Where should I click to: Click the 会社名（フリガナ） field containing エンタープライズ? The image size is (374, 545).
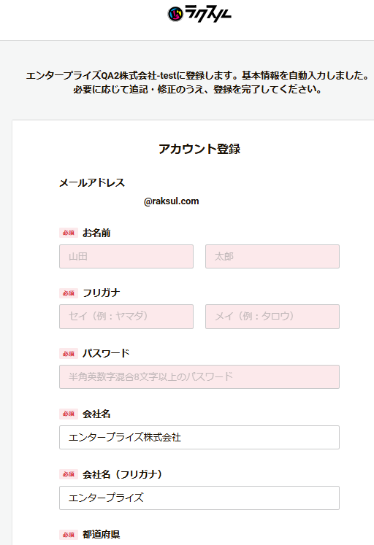pyautogui.click(x=199, y=498)
